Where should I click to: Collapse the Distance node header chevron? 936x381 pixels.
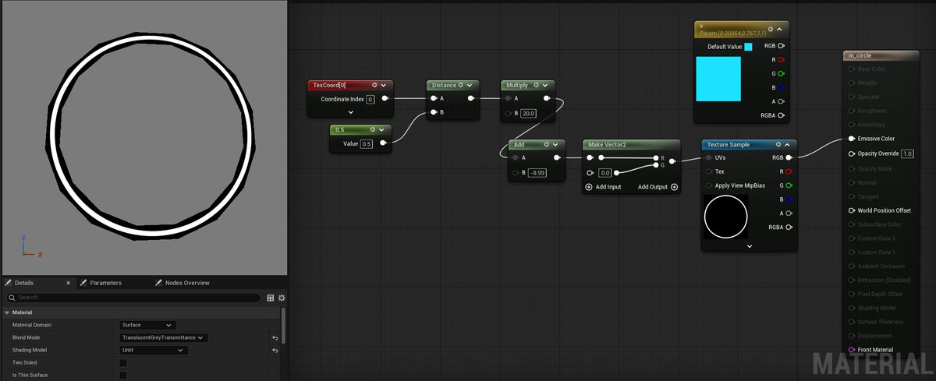click(x=471, y=85)
